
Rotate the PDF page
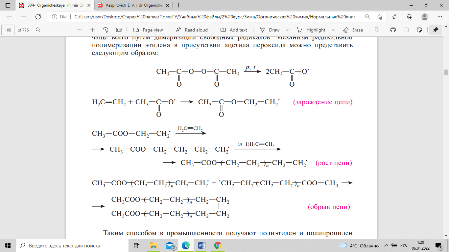(106, 30)
